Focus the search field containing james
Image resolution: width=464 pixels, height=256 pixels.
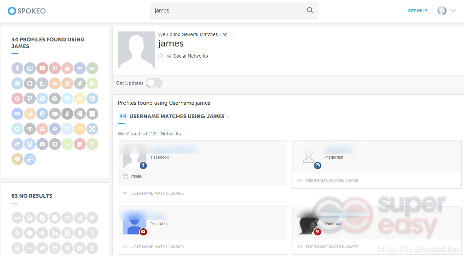234,11
